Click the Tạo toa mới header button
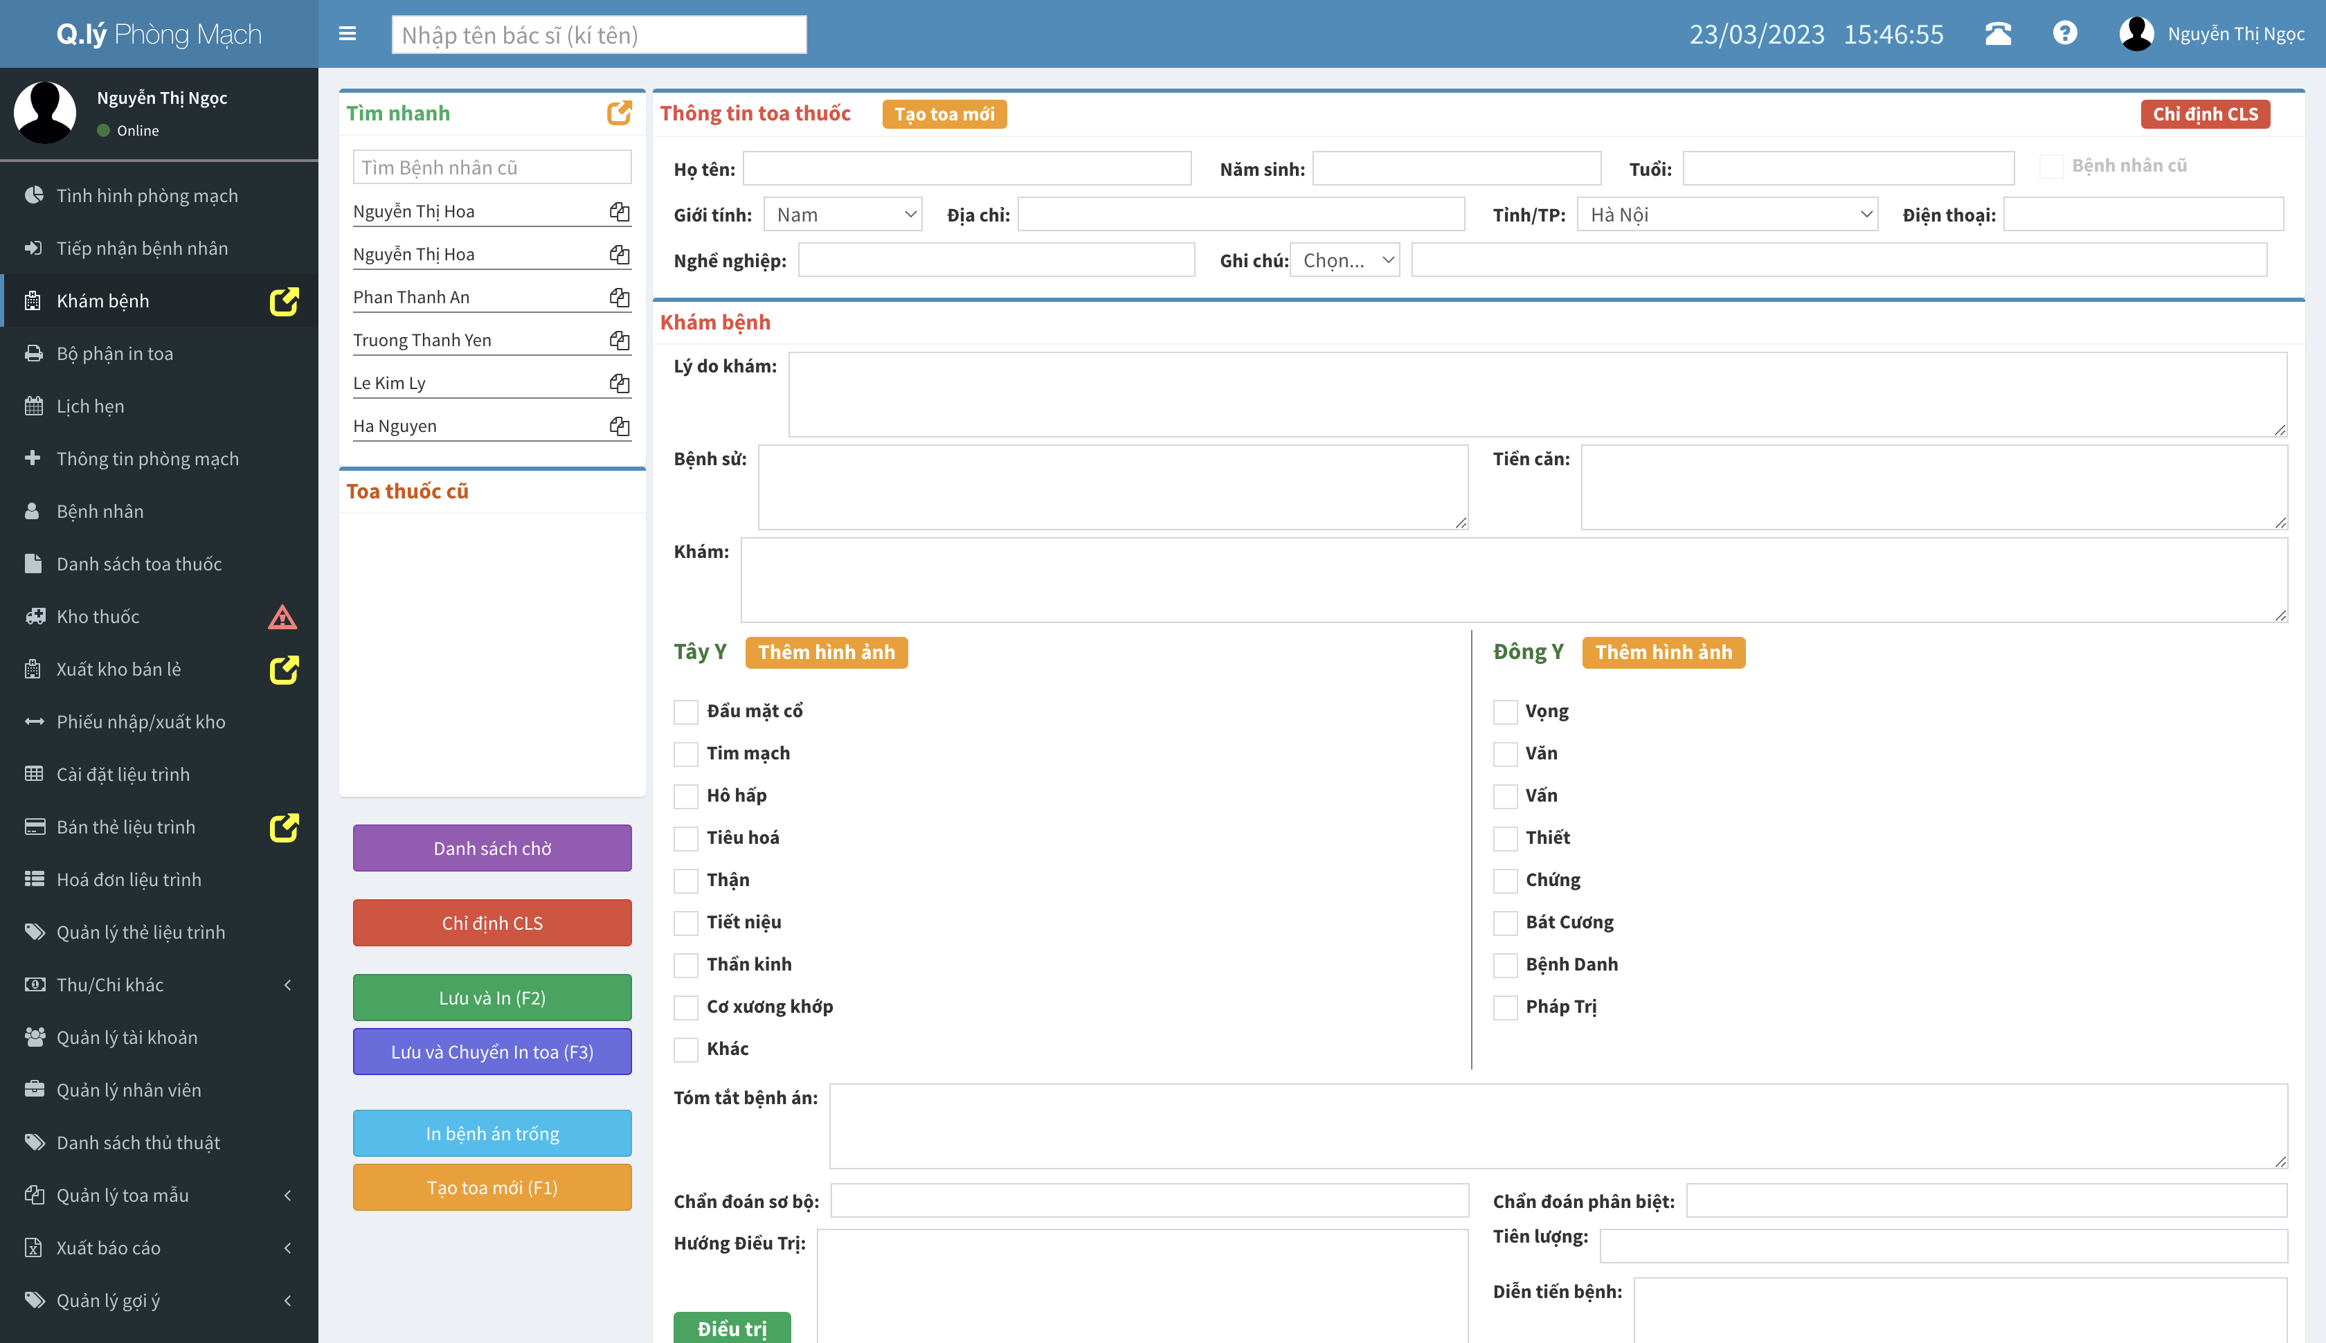2326x1343 pixels. coord(944,114)
